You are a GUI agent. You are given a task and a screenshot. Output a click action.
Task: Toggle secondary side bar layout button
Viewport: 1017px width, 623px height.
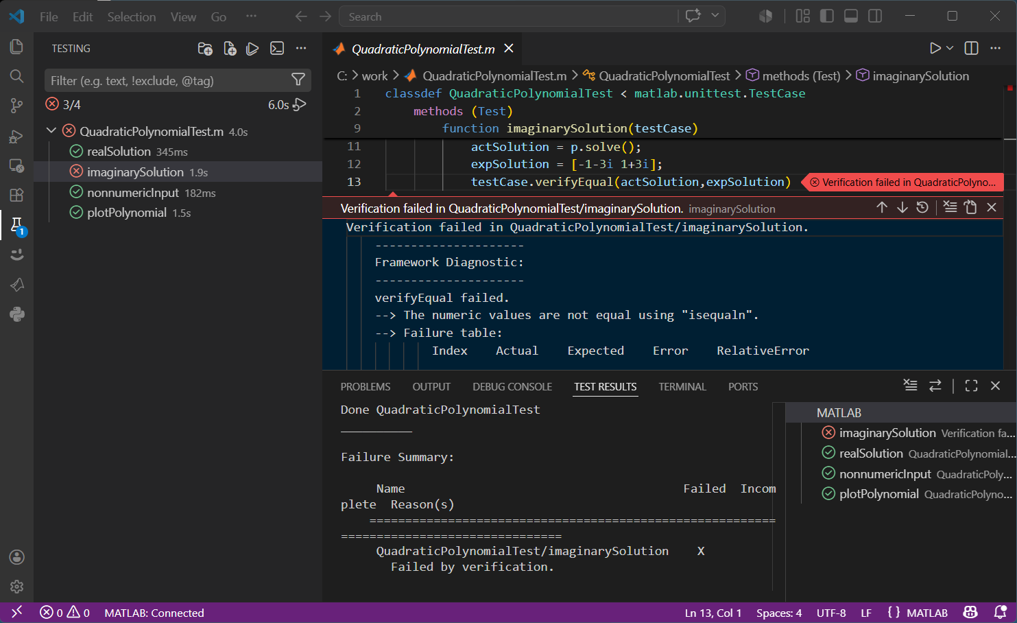tap(875, 16)
